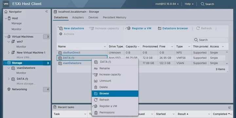Viewport: 236px width, 118px height.
Task: Click cbsRunDirect datastore row icon
Action: pyautogui.click(x=60, y=53)
